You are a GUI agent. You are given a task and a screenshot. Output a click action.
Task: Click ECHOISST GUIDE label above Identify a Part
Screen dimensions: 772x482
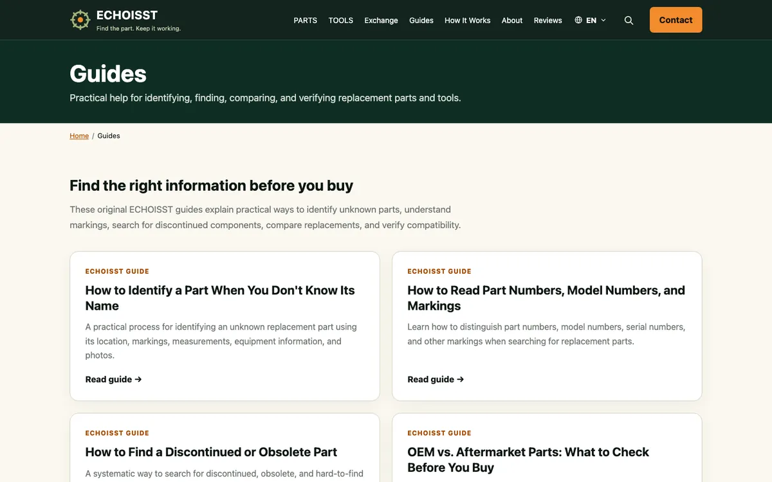click(x=117, y=271)
